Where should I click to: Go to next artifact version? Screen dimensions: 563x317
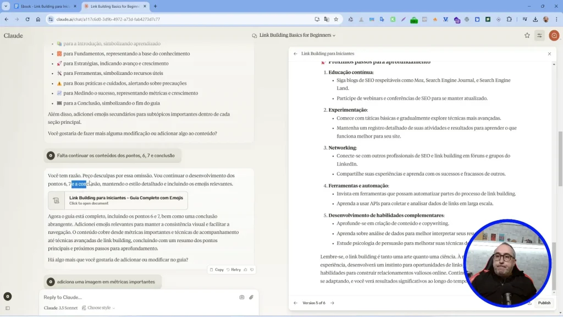click(x=332, y=303)
